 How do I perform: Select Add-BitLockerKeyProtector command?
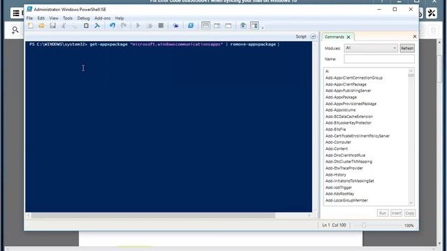(348, 123)
